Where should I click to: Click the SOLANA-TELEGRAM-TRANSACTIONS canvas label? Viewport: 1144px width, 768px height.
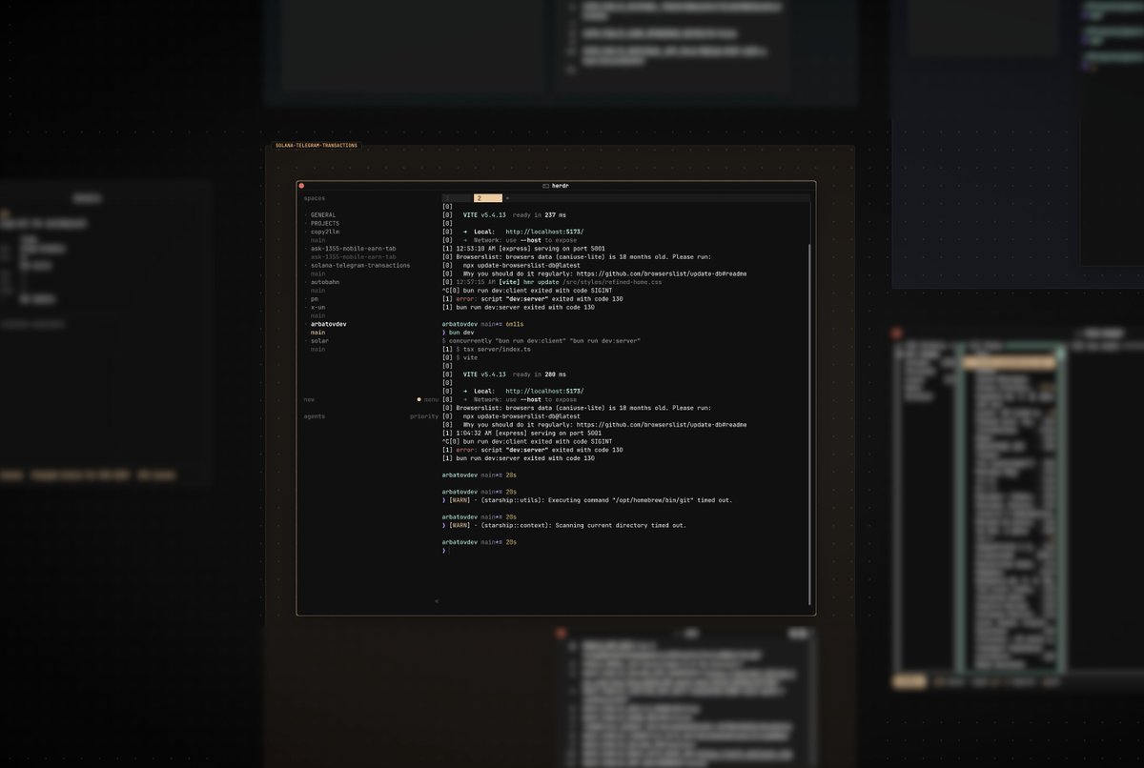tap(316, 146)
